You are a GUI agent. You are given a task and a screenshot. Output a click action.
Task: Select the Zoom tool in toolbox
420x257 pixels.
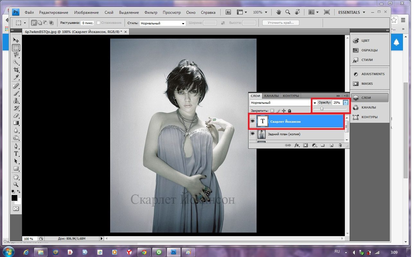(16, 184)
